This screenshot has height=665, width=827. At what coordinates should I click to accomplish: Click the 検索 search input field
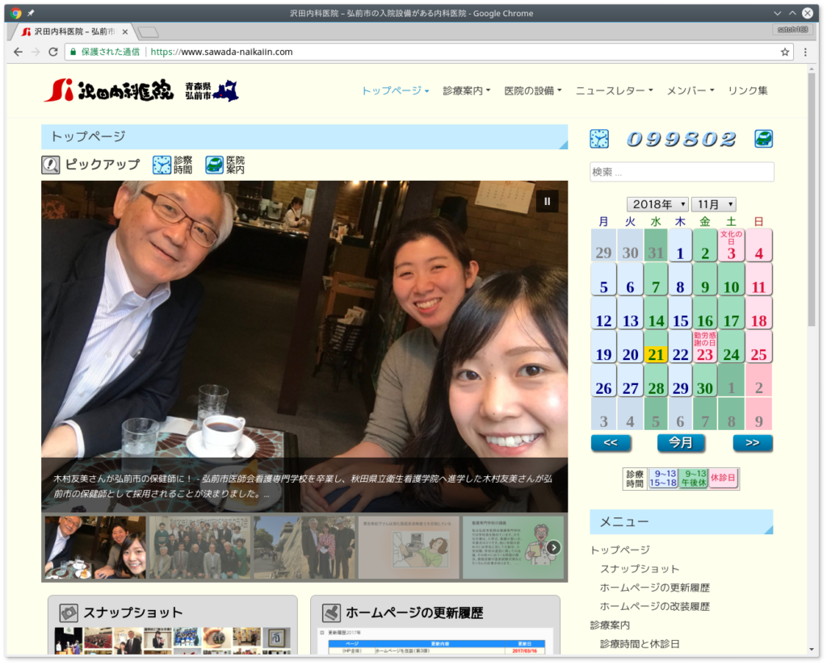(682, 172)
